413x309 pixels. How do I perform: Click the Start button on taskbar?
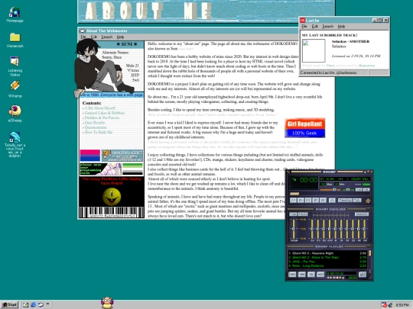(9, 304)
